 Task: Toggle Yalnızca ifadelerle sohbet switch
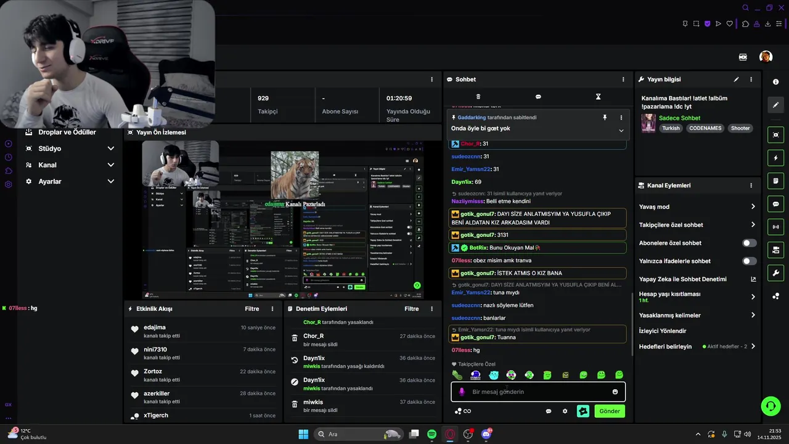pos(749,261)
